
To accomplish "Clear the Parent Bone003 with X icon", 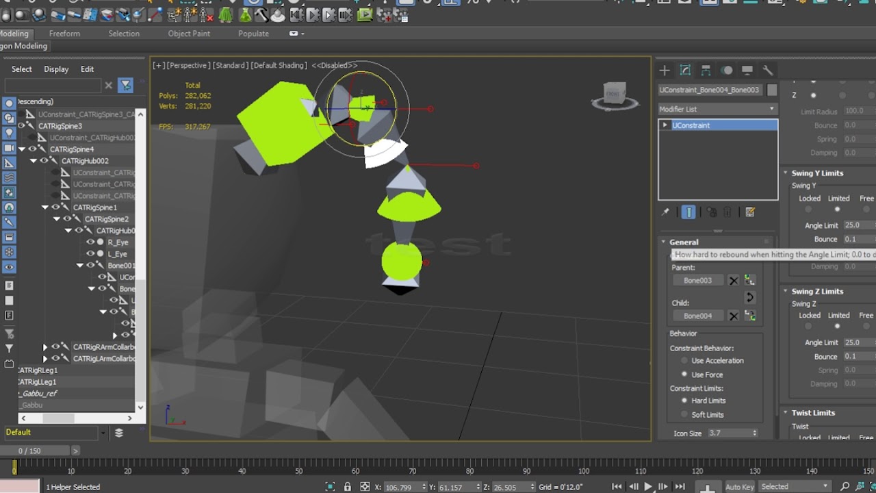I will (734, 281).
